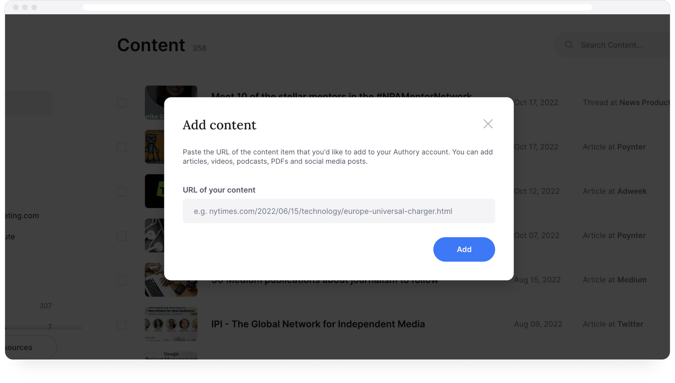
Task: Open the Google Project Management thumbnail
Action: click(x=171, y=355)
